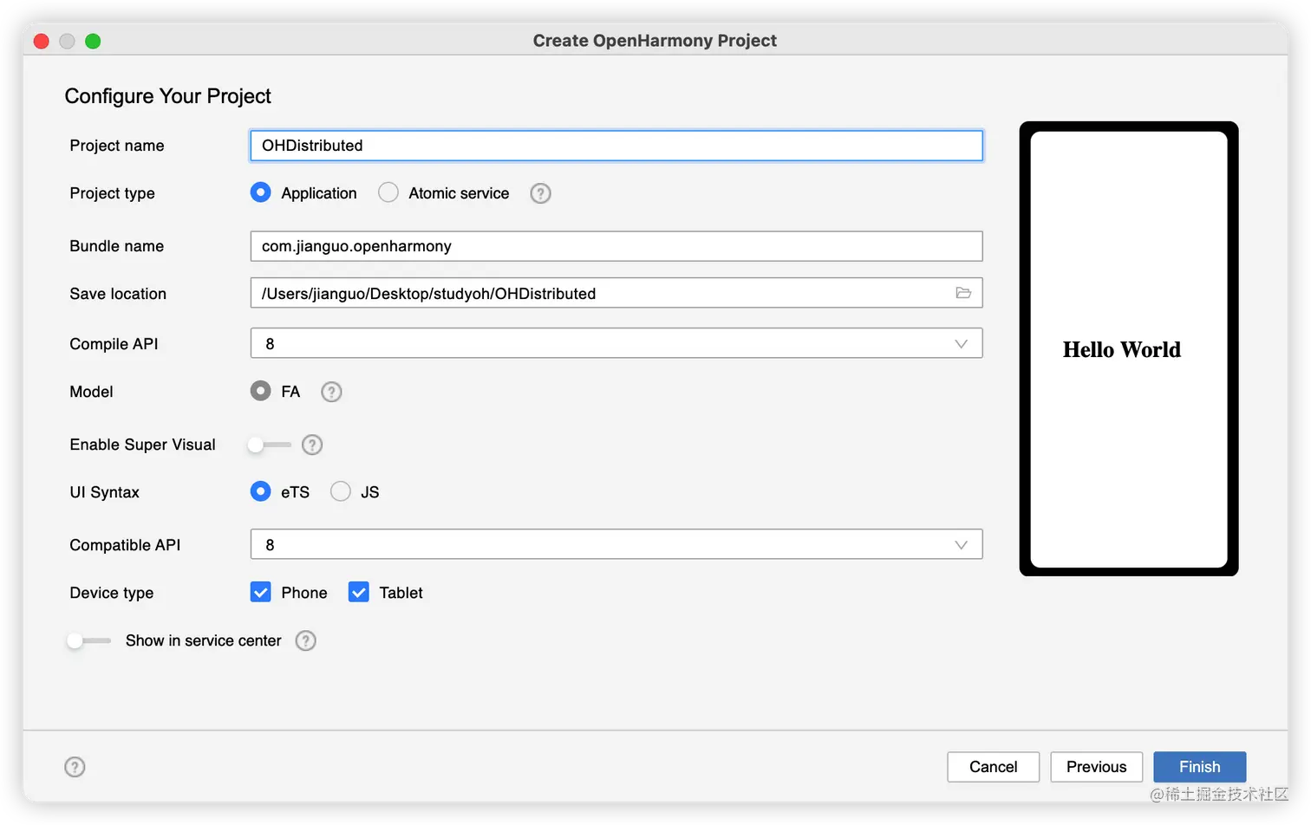
Task: Click the 'Configure Your Project' heading
Action: (168, 96)
